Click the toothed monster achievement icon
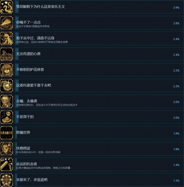Screen dimensions: 184x187 pyautogui.click(x=6, y=23)
